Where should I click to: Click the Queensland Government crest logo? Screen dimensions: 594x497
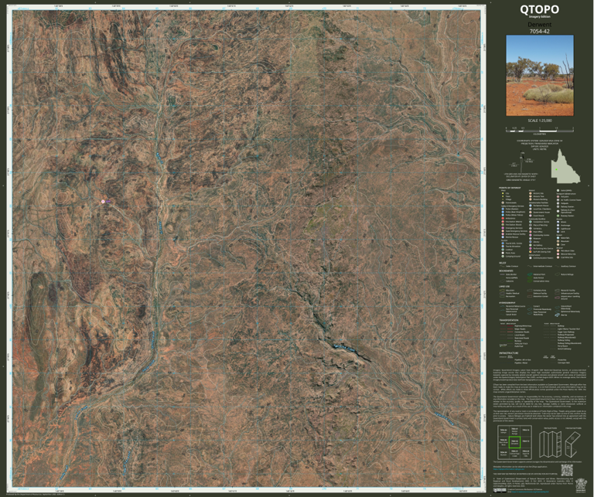tap(581, 485)
